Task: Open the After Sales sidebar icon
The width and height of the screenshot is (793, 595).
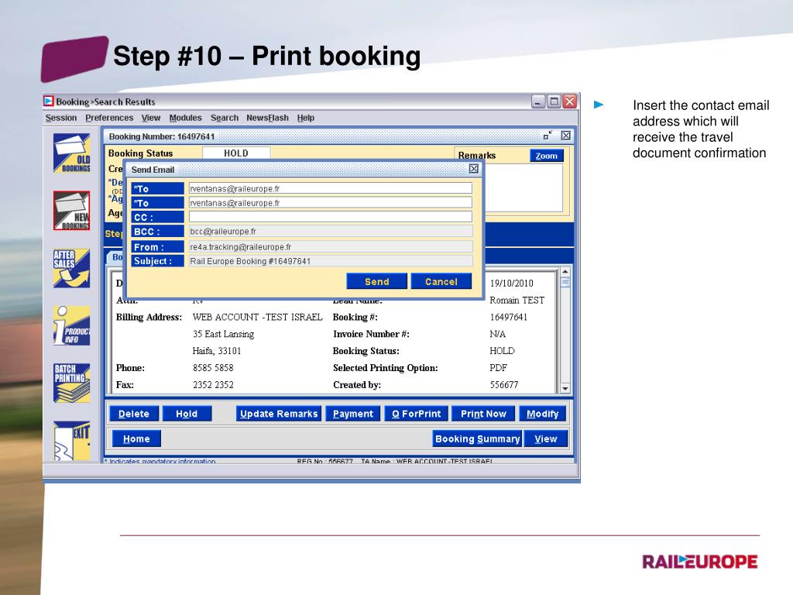Action: point(72,269)
